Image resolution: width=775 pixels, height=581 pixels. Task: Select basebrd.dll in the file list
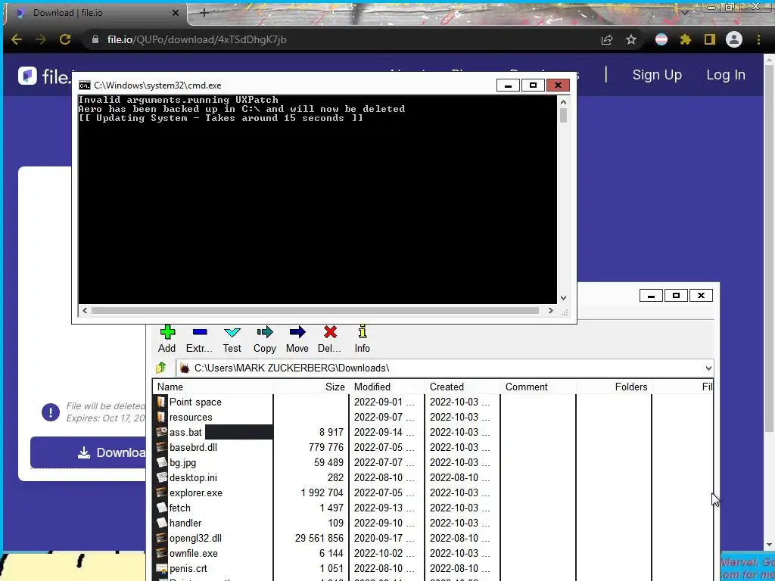click(x=193, y=448)
